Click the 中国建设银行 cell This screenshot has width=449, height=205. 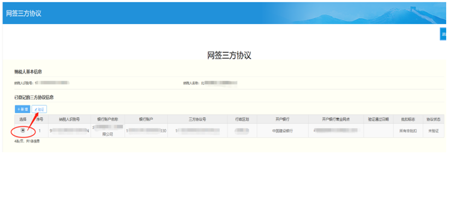283,131
